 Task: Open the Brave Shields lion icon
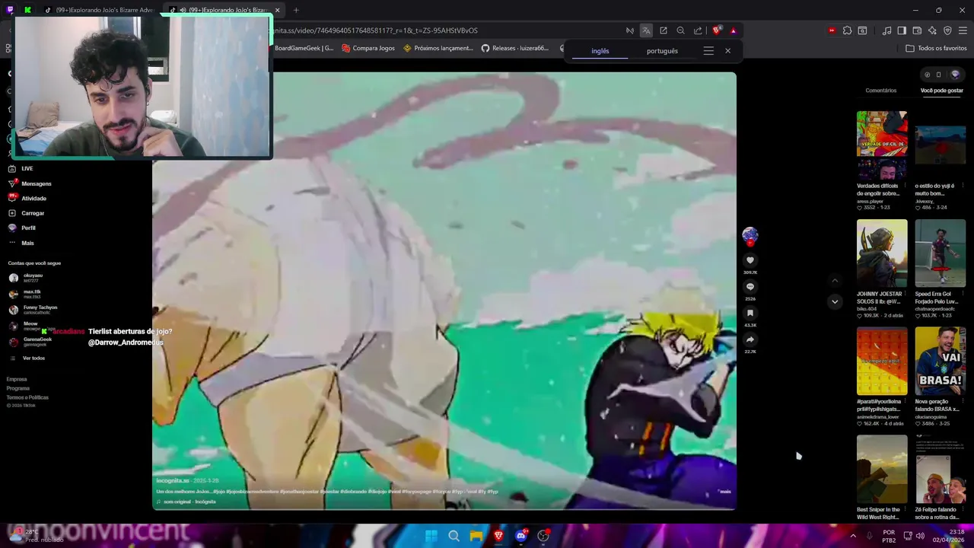click(x=717, y=30)
